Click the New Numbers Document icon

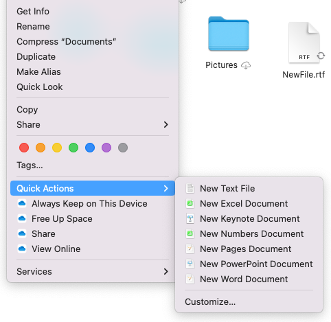tap(190, 234)
